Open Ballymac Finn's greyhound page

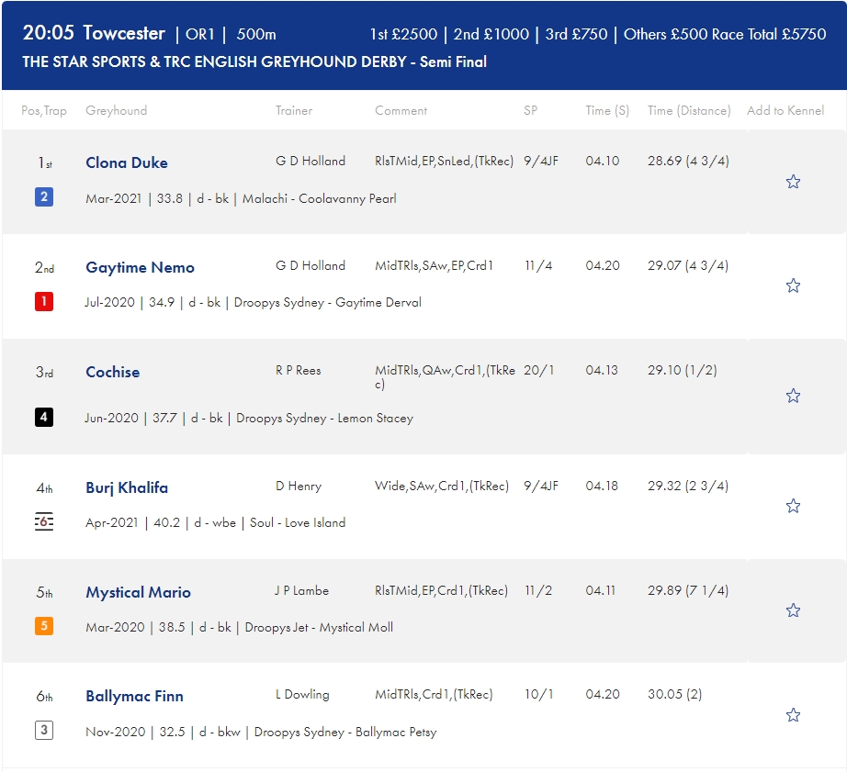click(x=134, y=697)
